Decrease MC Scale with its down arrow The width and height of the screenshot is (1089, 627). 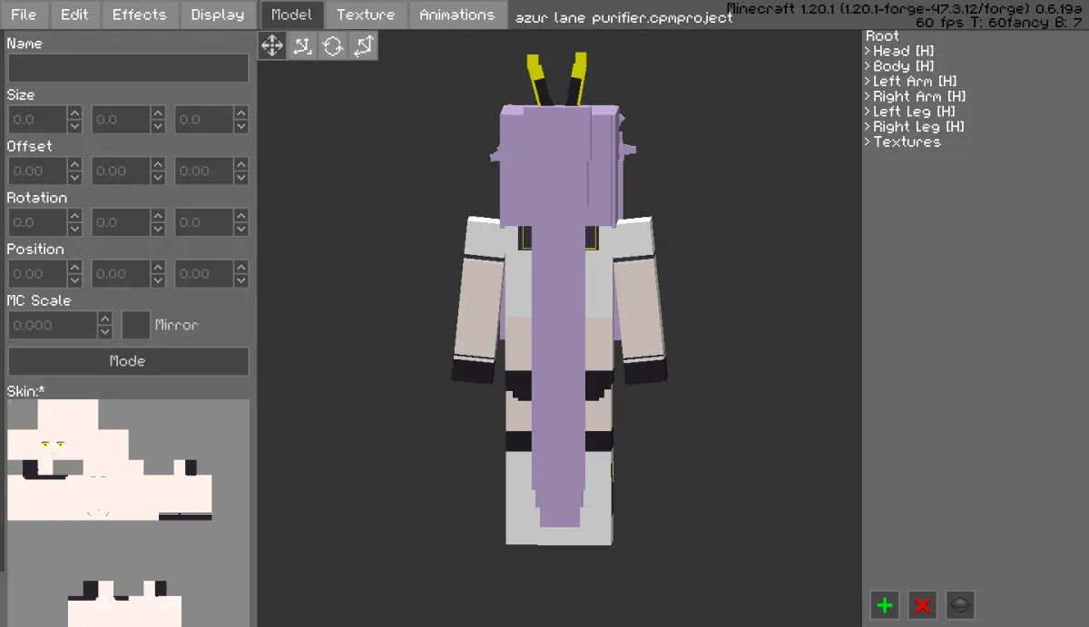click(x=105, y=332)
